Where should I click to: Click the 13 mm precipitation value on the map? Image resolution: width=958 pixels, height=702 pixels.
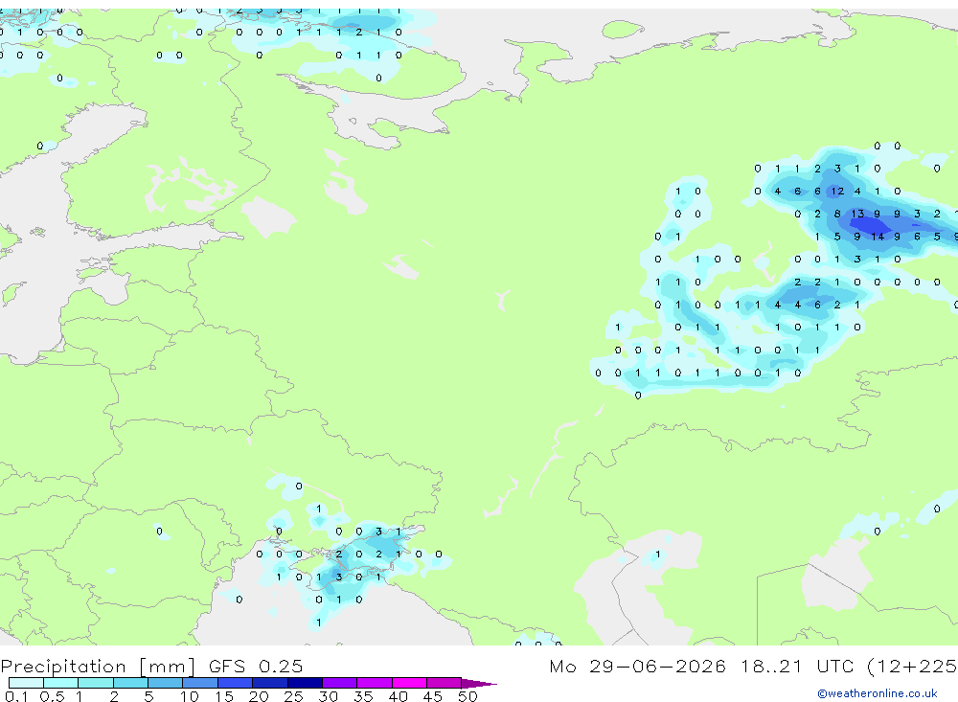click(x=857, y=214)
